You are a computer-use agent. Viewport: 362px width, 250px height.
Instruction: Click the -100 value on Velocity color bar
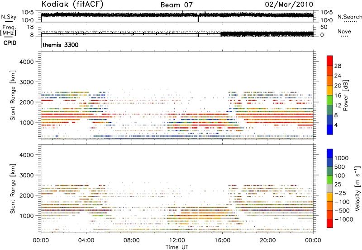point(342,202)
